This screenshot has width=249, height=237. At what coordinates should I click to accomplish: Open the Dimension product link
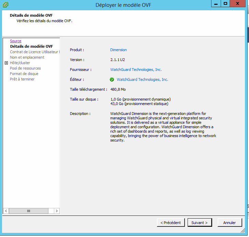click(x=118, y=50)
